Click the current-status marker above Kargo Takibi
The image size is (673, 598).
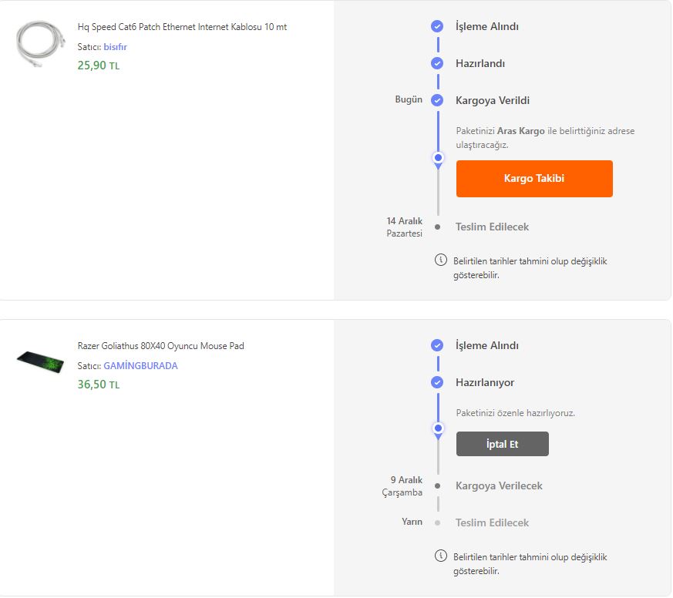(x=438, y=158)
